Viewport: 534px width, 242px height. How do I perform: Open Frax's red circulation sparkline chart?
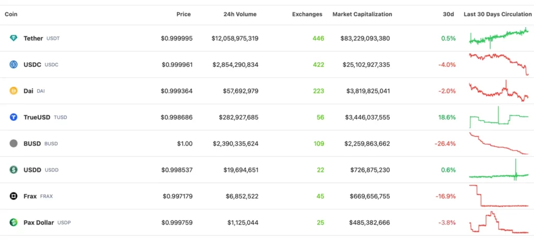[499, 196]
